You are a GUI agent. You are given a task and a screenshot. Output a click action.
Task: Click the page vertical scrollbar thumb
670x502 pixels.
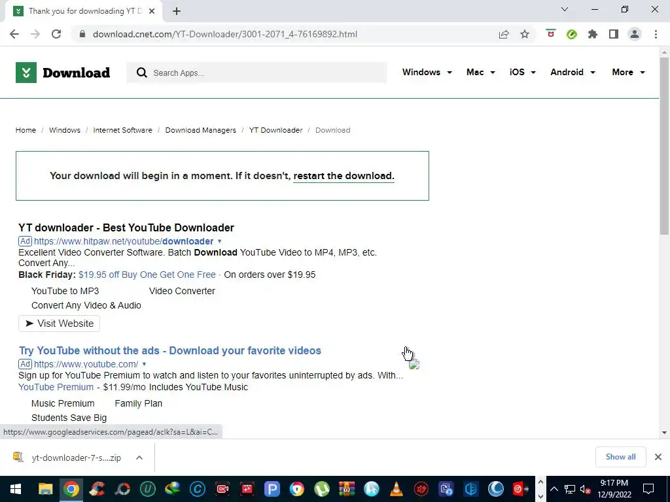(664, 146)
